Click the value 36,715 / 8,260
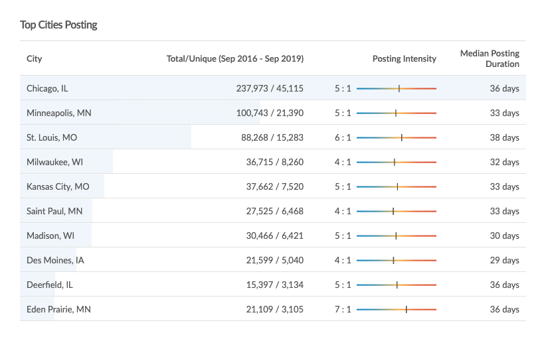This screenshot has height=341, width=546. [275, 162]
